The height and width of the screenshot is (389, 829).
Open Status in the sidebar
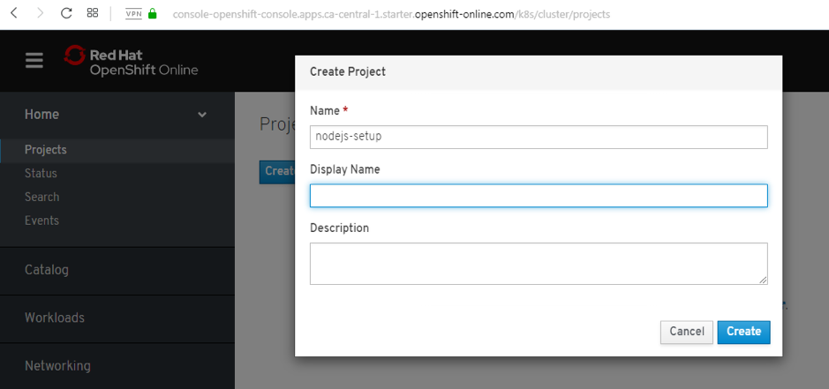(41, 174)
